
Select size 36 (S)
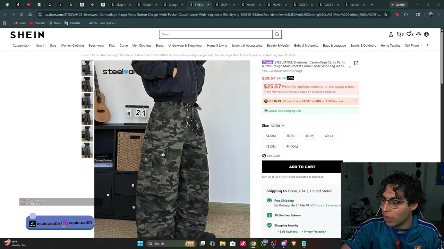[x=290, y=136]
